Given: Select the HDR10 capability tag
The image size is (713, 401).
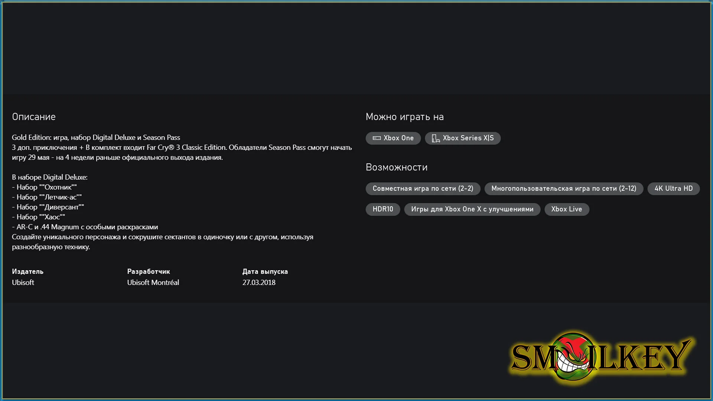Looking at the screenshot, I should [x=382, y=209].
